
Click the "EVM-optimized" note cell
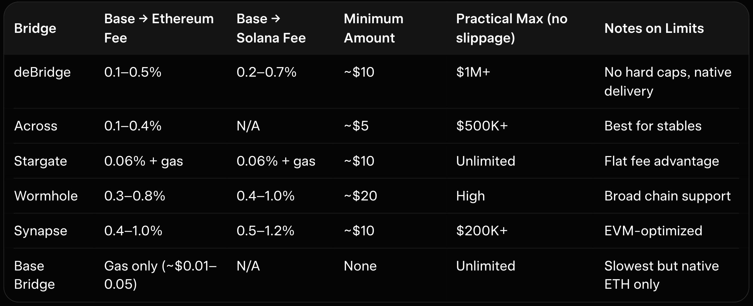click(653, 231)
